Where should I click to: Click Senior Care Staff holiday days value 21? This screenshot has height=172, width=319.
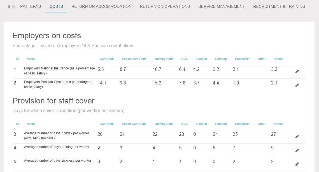[x=122, y=134]
